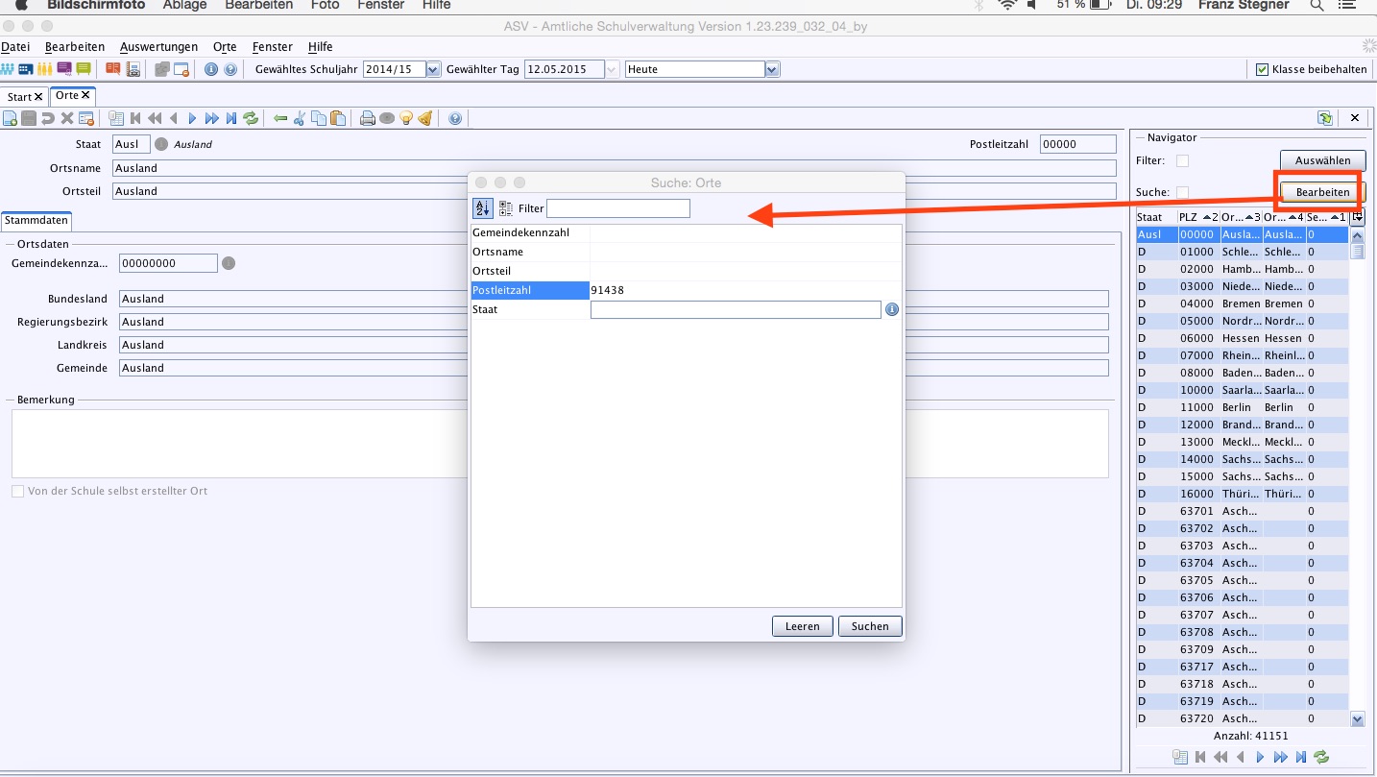Go to next record with single blue arrow
This screenshot has height=777, width=1377.
(x=192, y=118)
